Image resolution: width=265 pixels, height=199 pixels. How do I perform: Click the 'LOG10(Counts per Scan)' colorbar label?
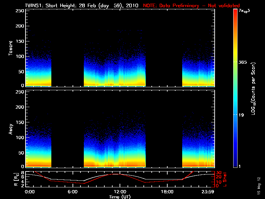(x=253, y=89)
